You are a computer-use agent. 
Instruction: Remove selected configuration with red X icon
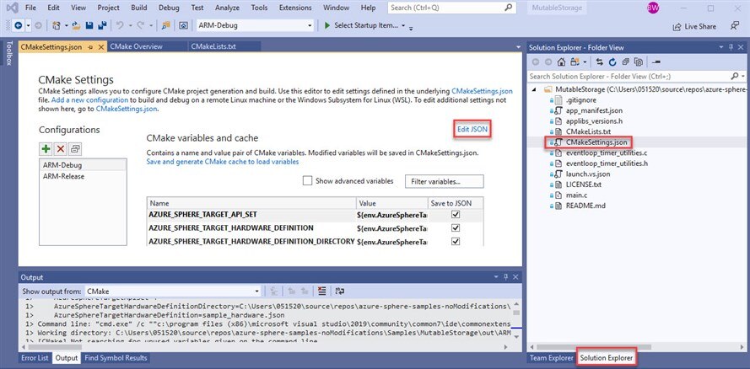tap(60, 148)
